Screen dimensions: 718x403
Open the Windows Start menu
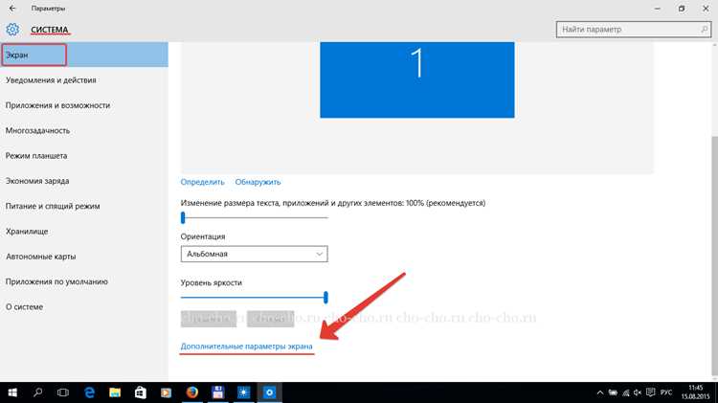coord(12,392)
